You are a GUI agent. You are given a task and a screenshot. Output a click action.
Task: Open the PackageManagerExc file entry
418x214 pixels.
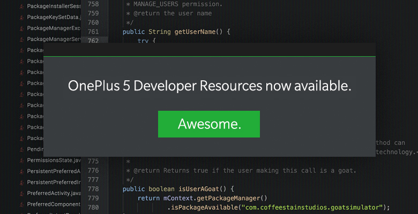(54, 28)
